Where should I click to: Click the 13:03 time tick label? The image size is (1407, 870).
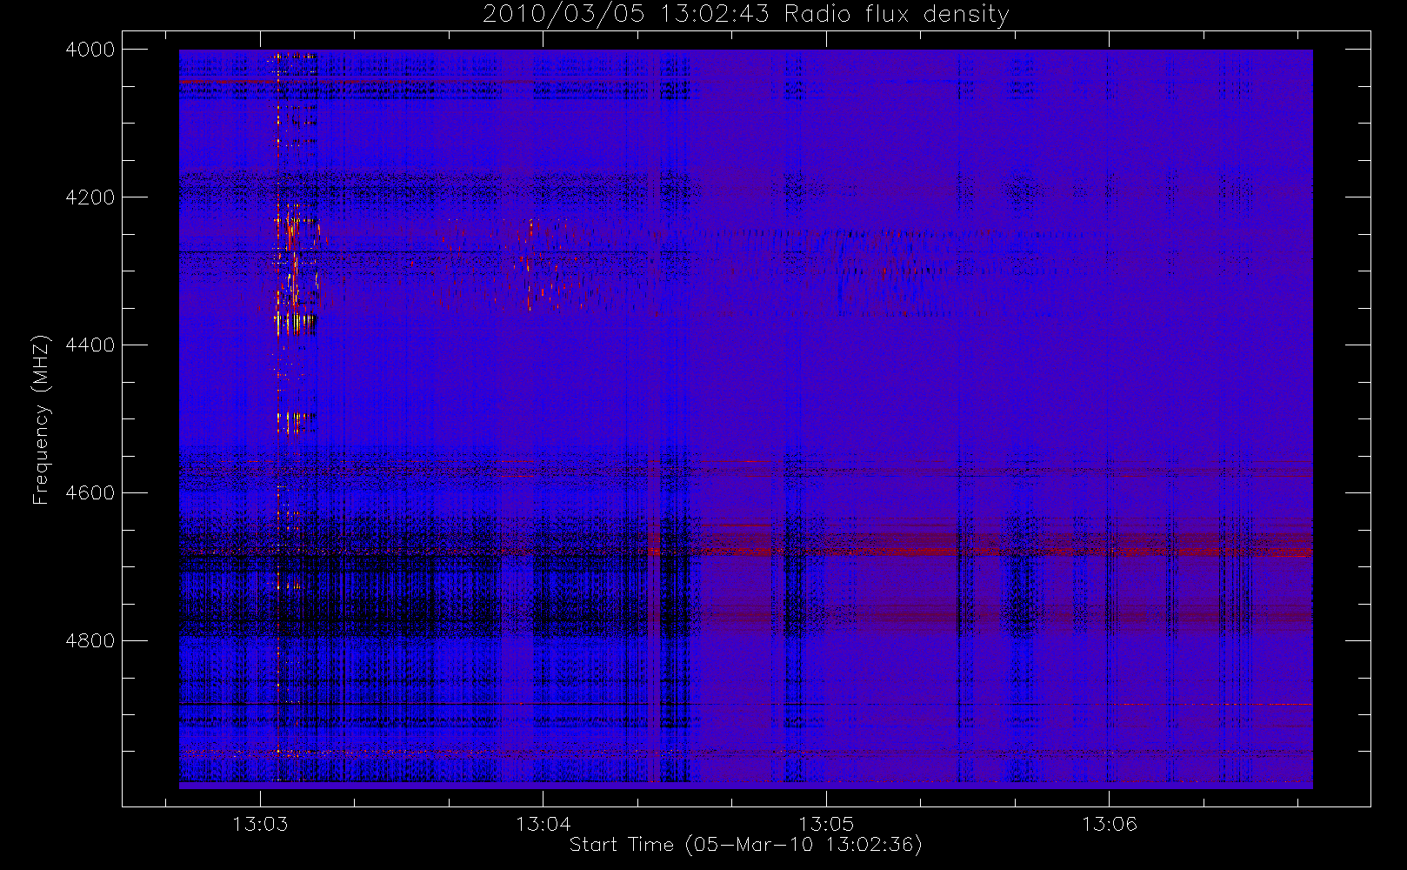tap(260, 824)
